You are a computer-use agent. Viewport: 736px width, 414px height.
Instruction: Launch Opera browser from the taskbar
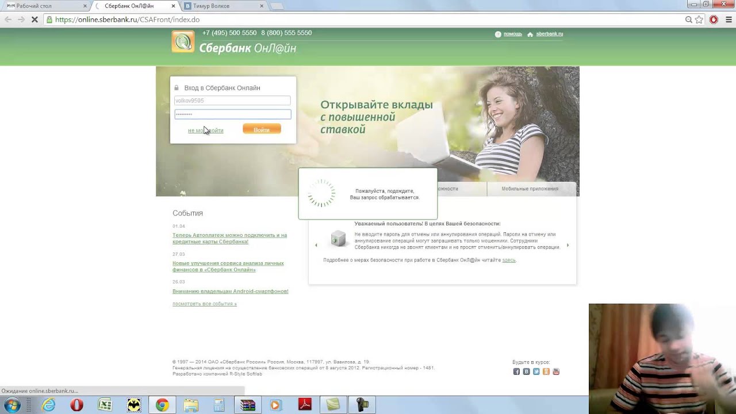tap(76, 405)
